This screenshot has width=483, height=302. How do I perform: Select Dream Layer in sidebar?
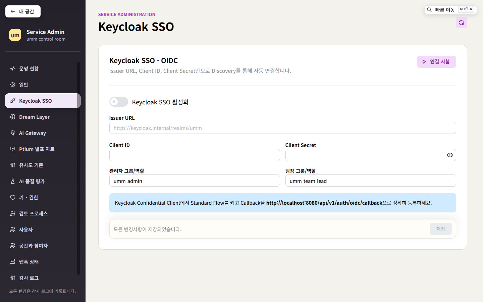43,117
